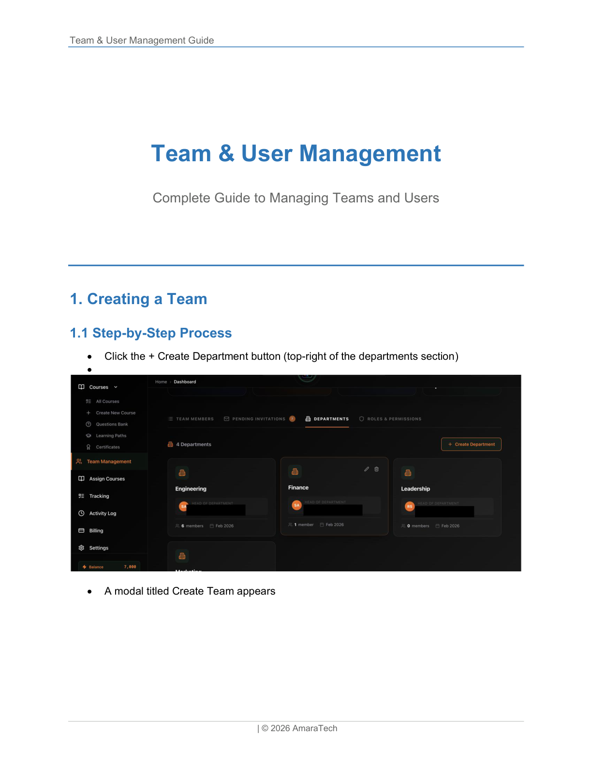This screenshot has width=592, height=767.
Task: Open the Team Members tab
Action: point(191,419)
